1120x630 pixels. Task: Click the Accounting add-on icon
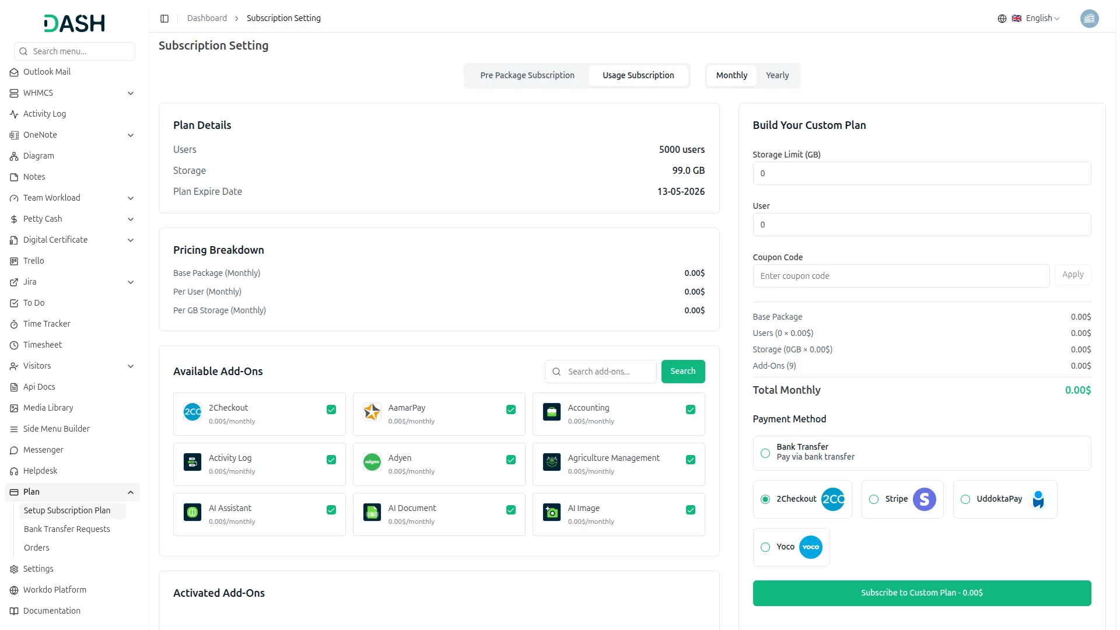coord(552,412)
